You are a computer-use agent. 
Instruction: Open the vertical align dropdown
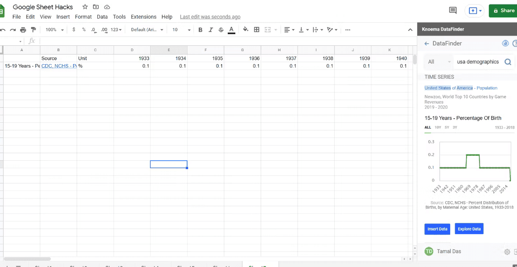pyautogui.click(x=304, y=30)
